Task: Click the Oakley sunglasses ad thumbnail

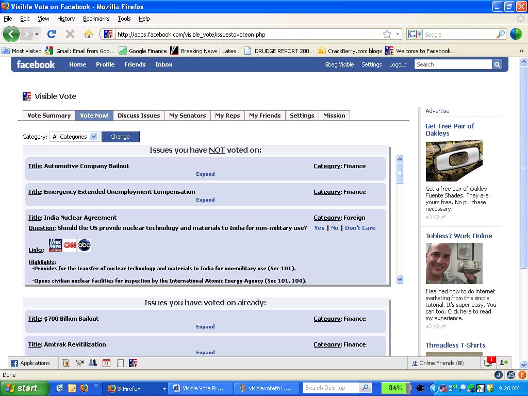Action: (x=454, y=161)
